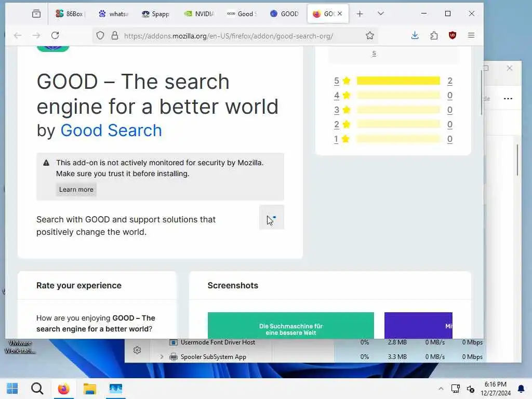Click the 1-star review count 0

coord(450,139)
